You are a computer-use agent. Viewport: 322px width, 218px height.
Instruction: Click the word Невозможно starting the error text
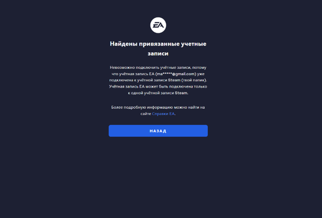pos(122,68)
